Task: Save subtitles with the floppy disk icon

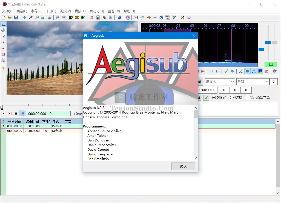Action: (16, 17)
